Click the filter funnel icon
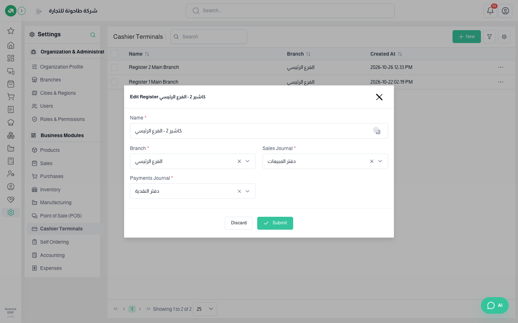 coord(490,37)
